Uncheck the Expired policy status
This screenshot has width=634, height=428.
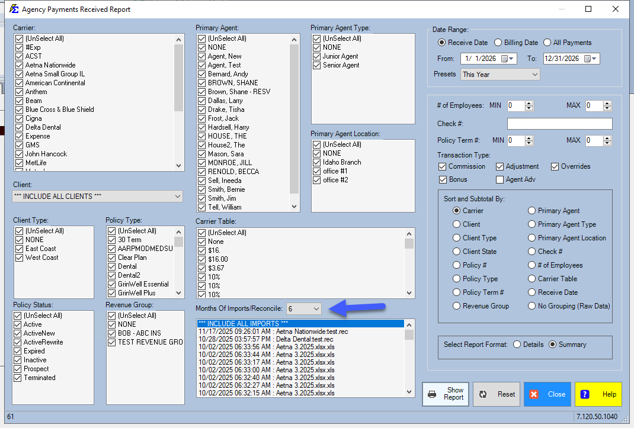coord(18,351)
